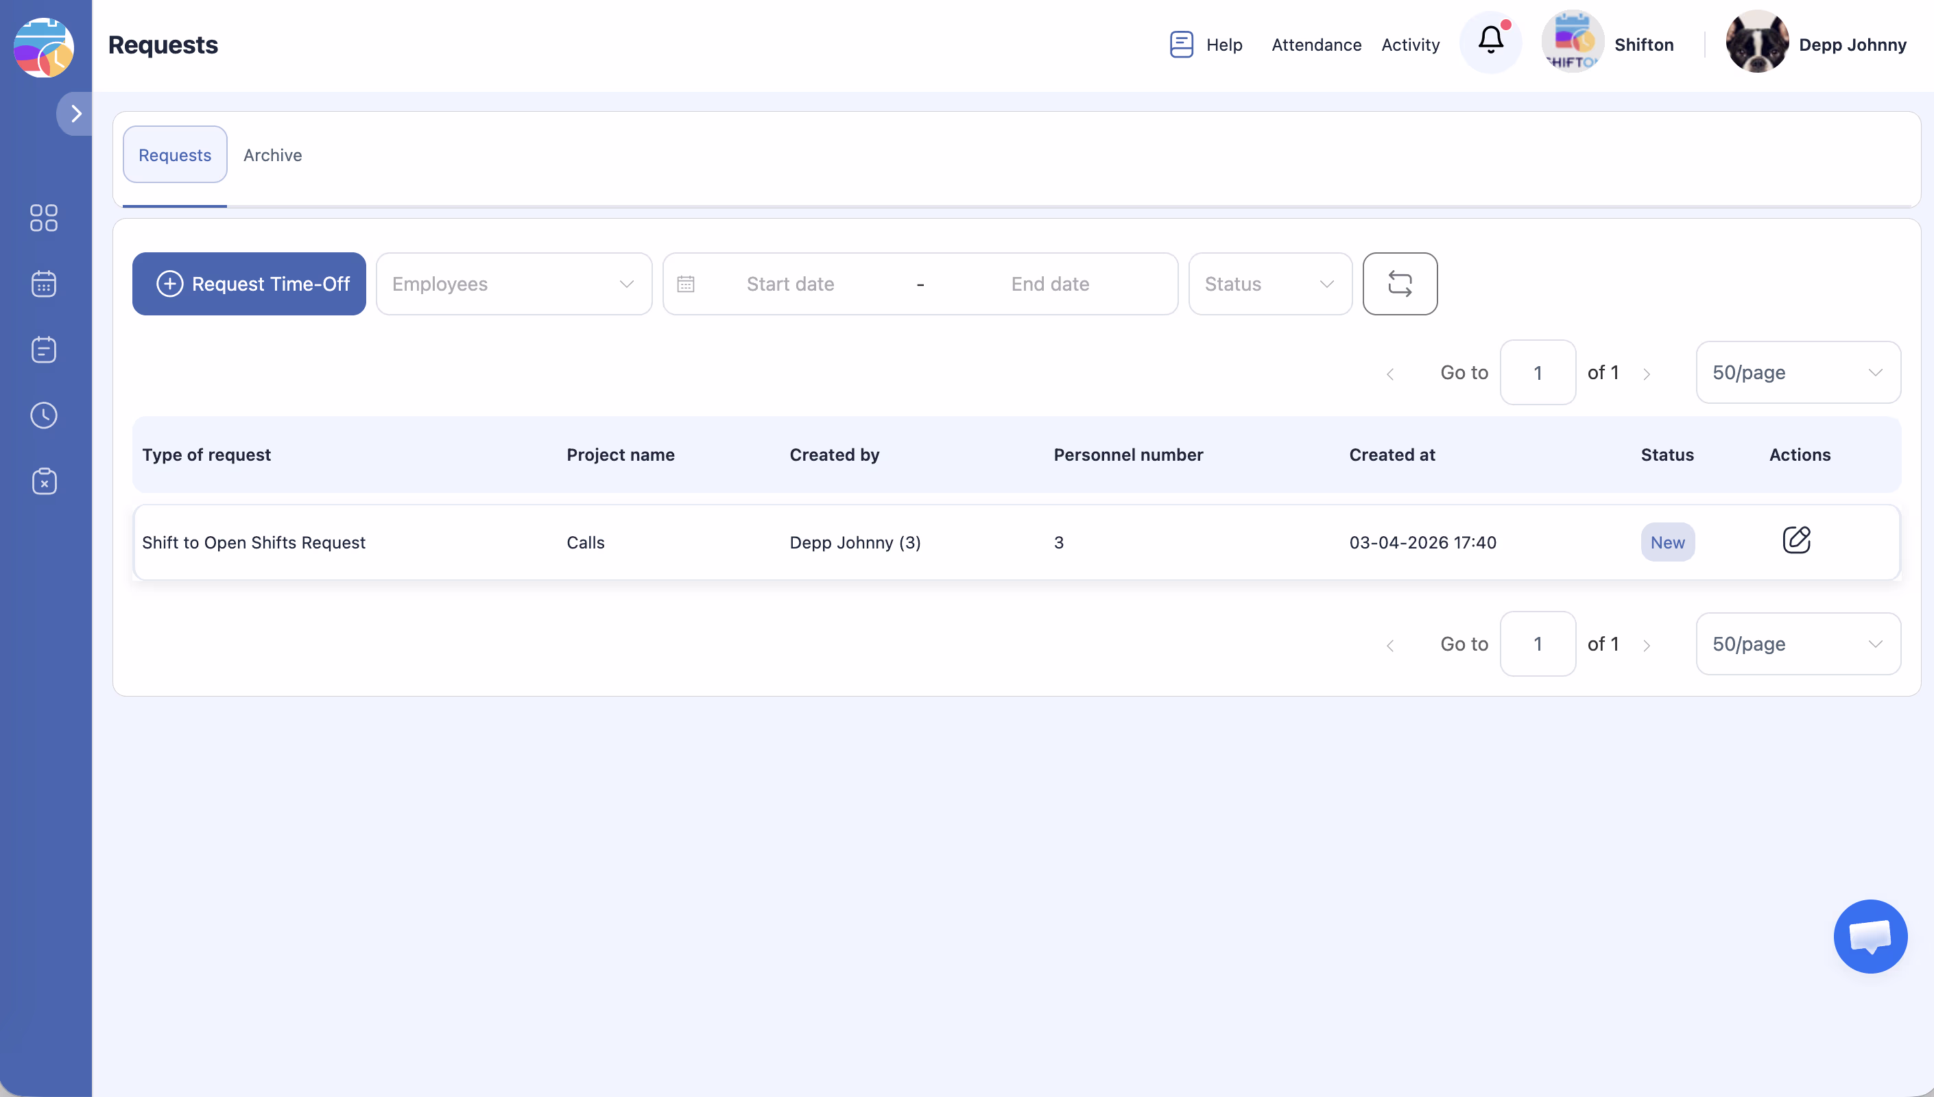Click the edit icon for Shift request
1934x1097 pixels.
tap(1796, 540)
